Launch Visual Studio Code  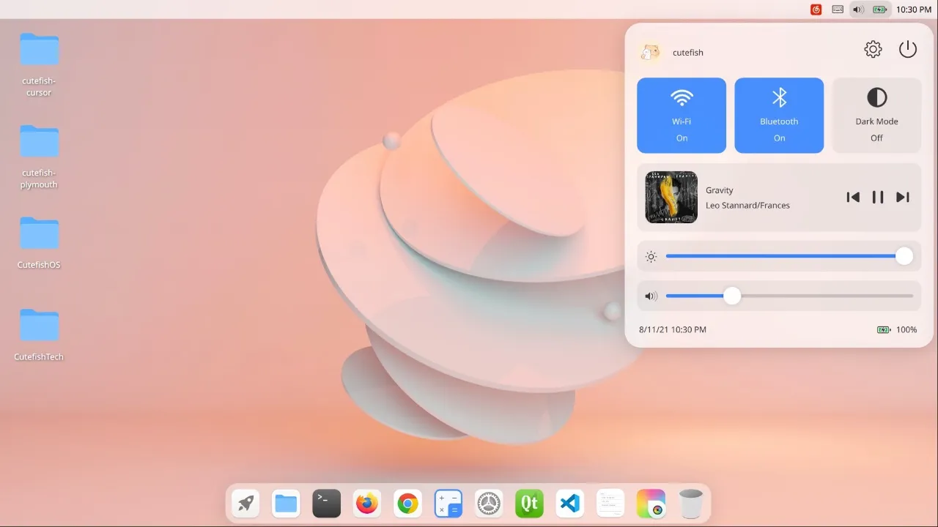[x=569, y=503]
